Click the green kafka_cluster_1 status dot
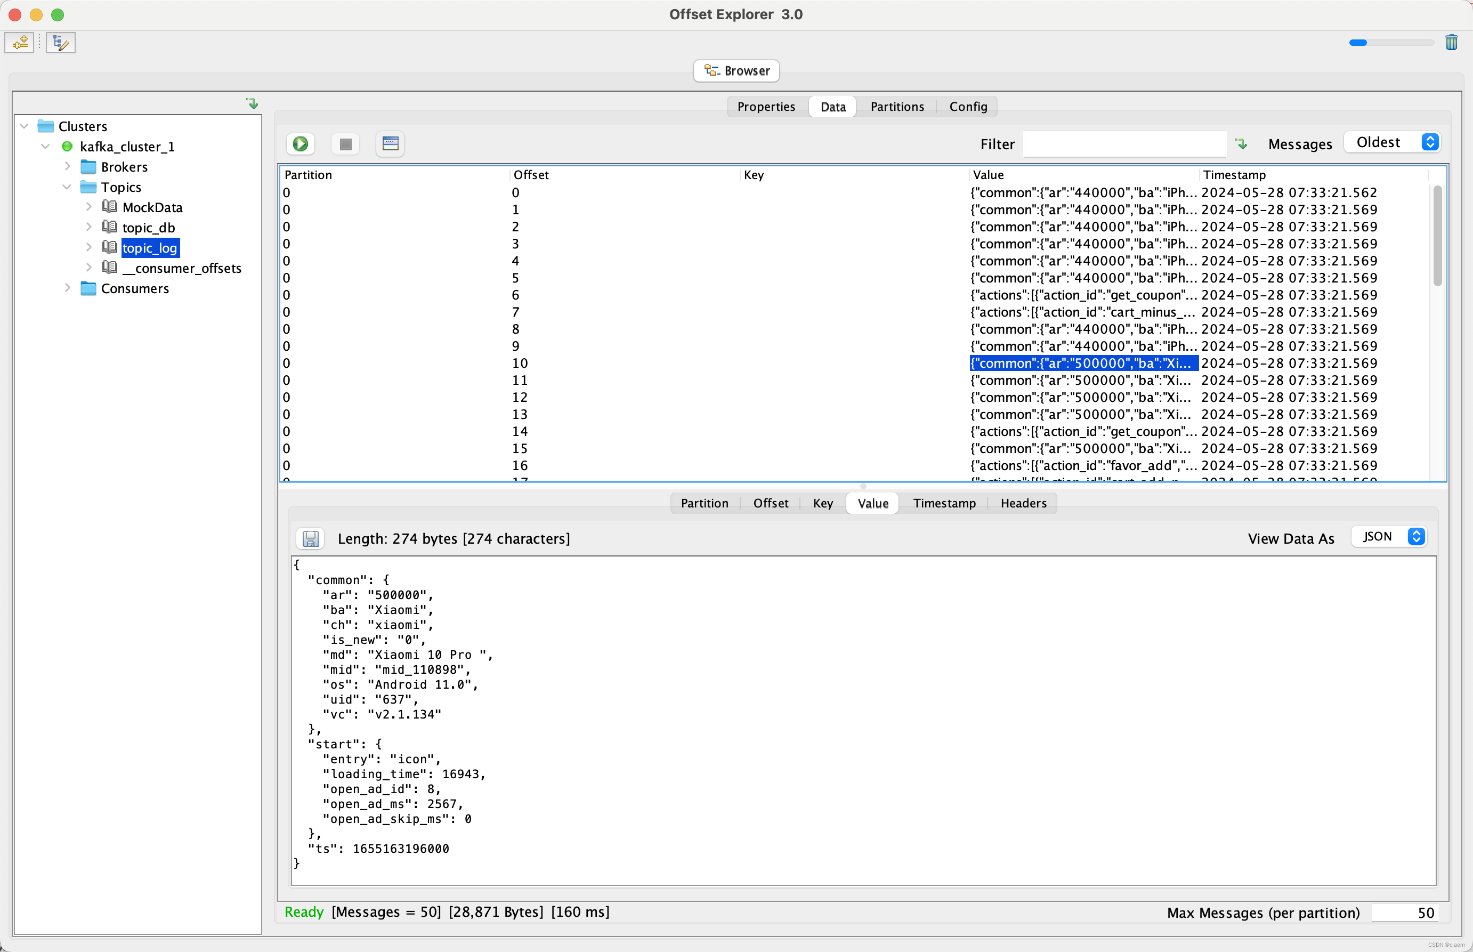This screenshot has width=1473, height=952. click(67, 147)
